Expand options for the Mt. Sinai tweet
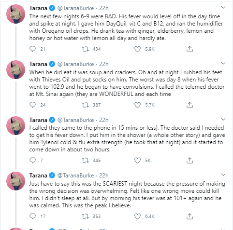The width and height of the screenshot is (233, 230). [x=223, y=63]
